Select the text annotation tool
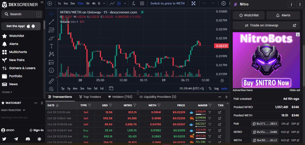Image resolution: width=305 pixels, height=145 pixels. (x=51, y=46)
